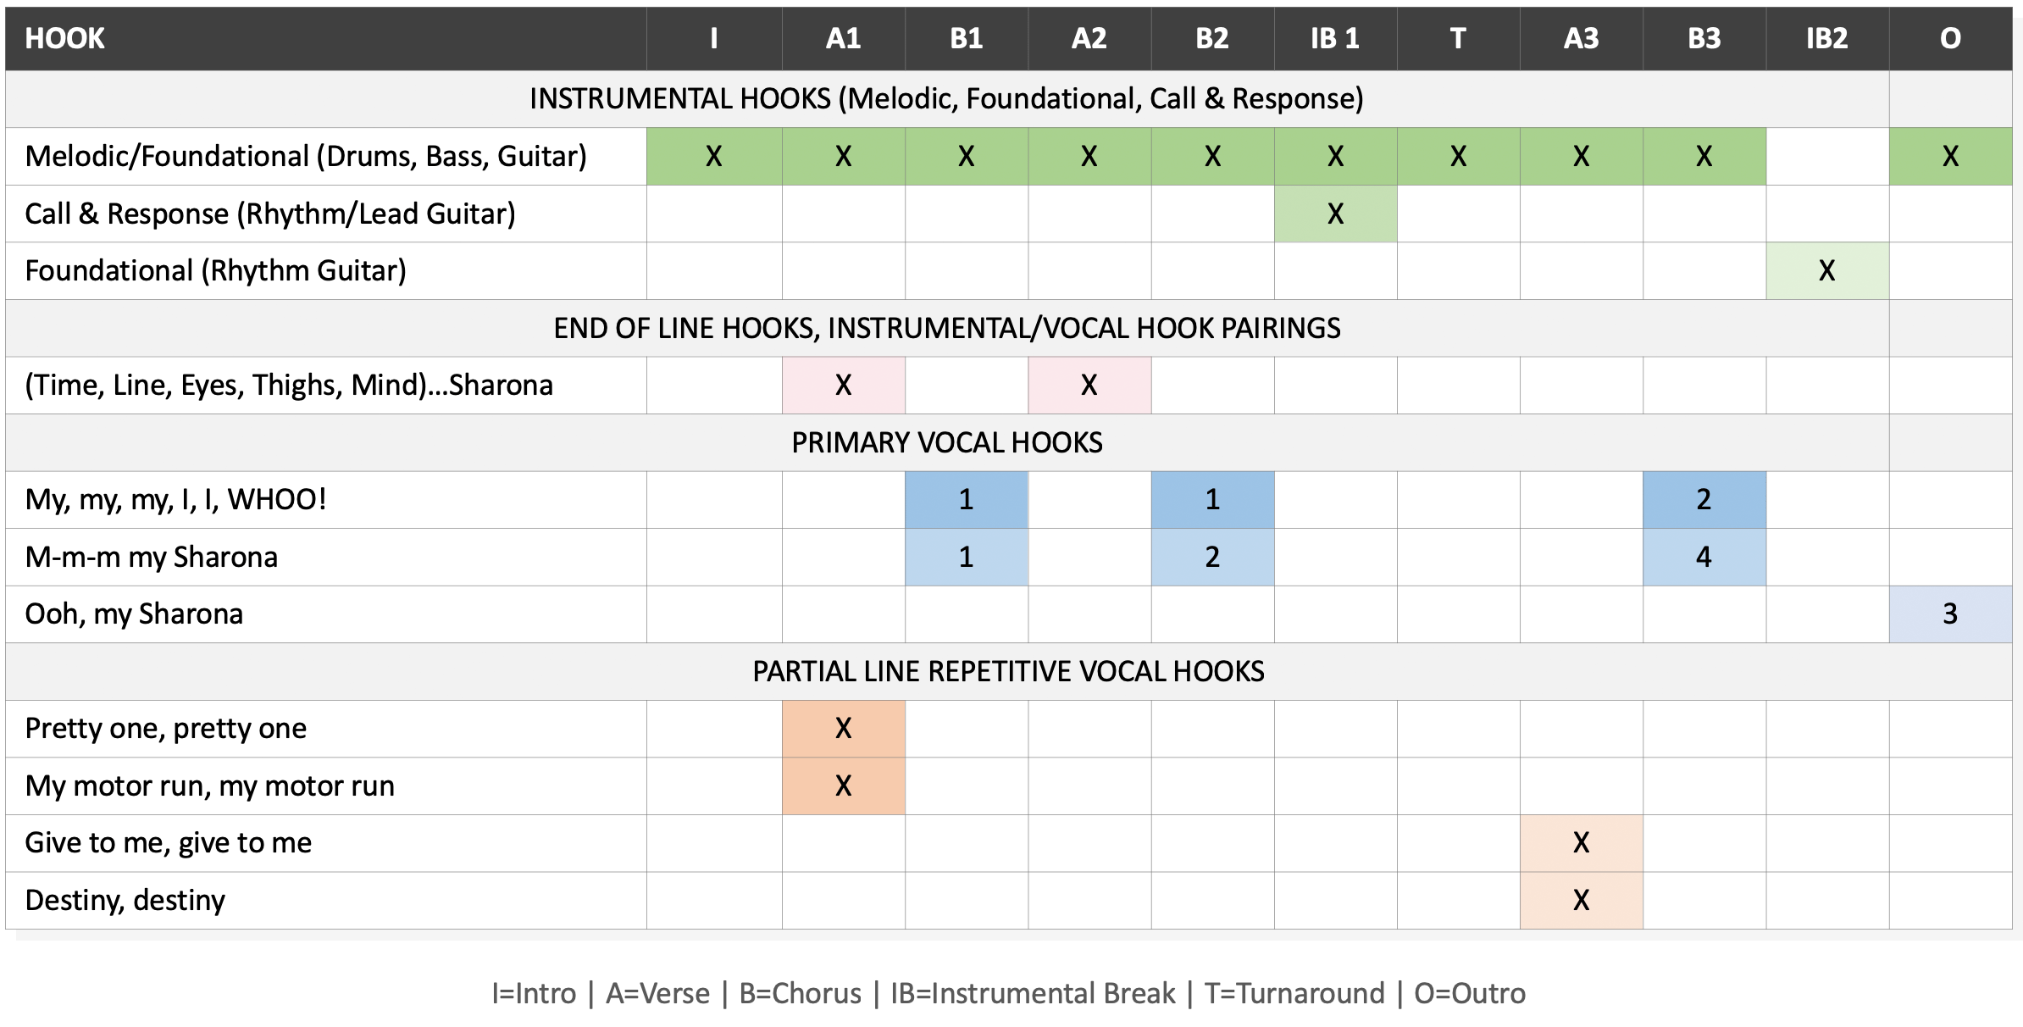The image size is (2023, 1027).
Task: Select the HOOK column header
Action: point(65,39)
